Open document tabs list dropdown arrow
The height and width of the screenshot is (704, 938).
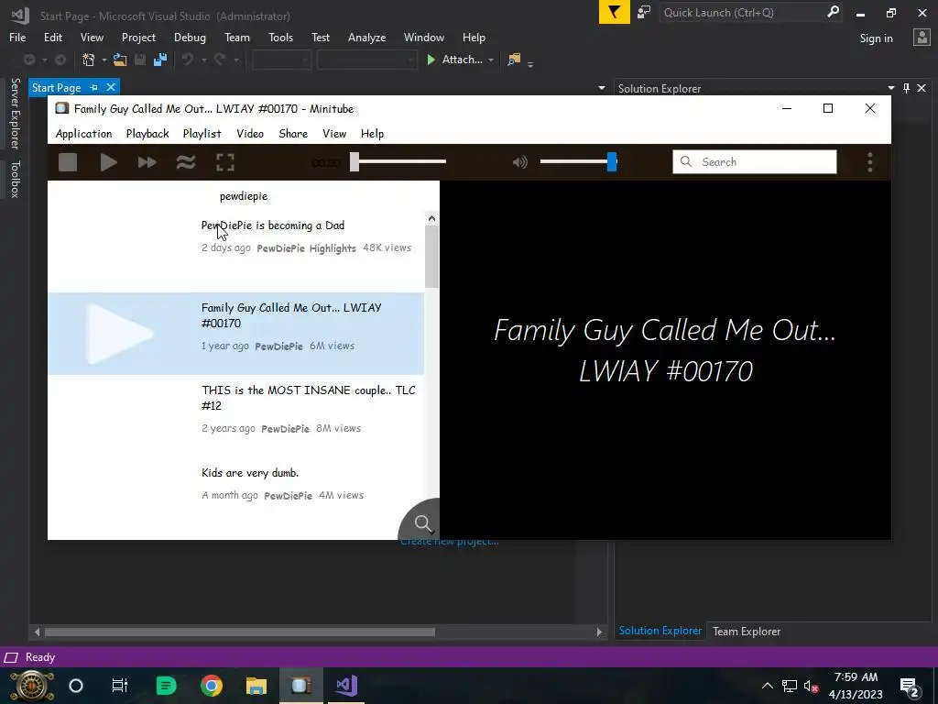(x=601, y=88)
